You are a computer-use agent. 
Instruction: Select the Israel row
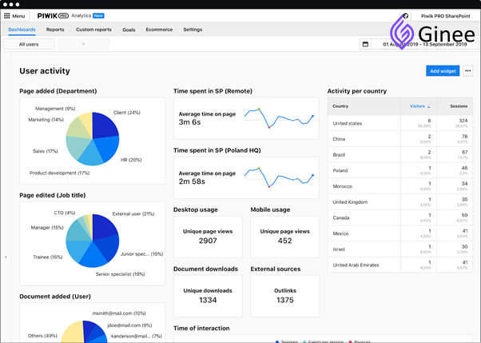pos(400,249)
